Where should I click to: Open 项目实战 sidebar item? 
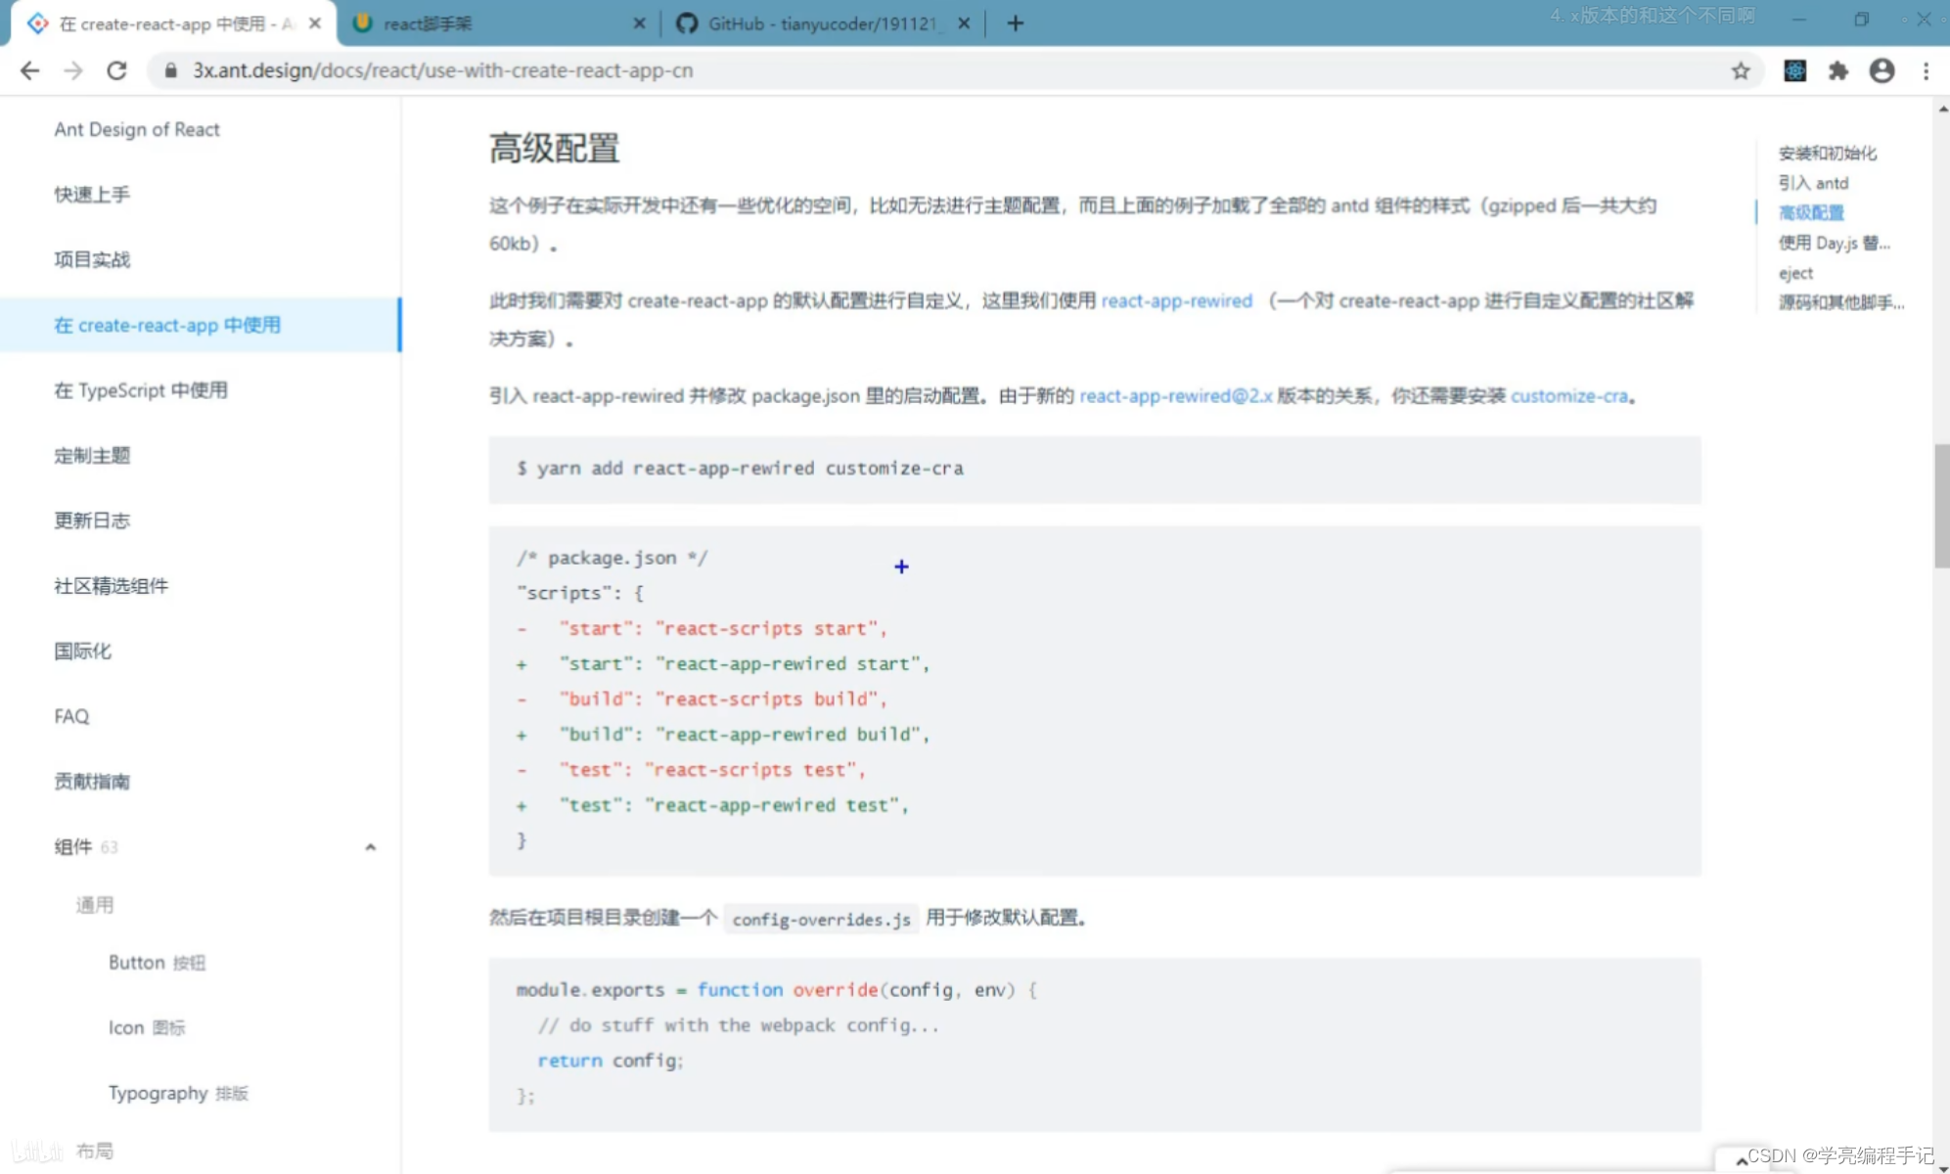pos(92,259)
